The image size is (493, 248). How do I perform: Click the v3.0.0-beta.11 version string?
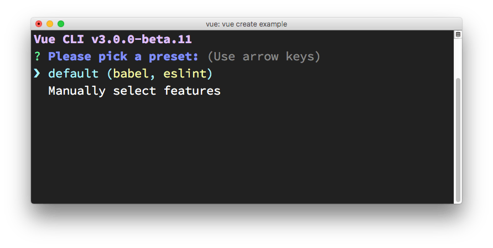point(142,39)
